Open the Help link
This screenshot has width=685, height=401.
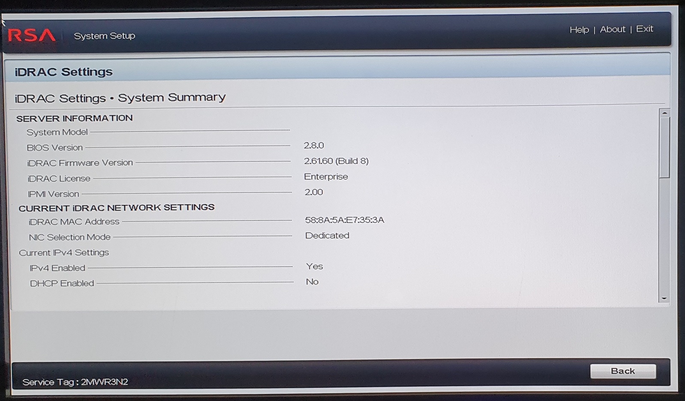click(579, 30)
